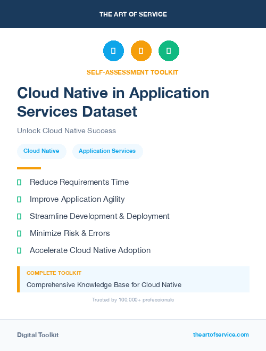Select the Cloud Native tag
The width and height of the screenshot is (266, 351).
pos(41,151)
